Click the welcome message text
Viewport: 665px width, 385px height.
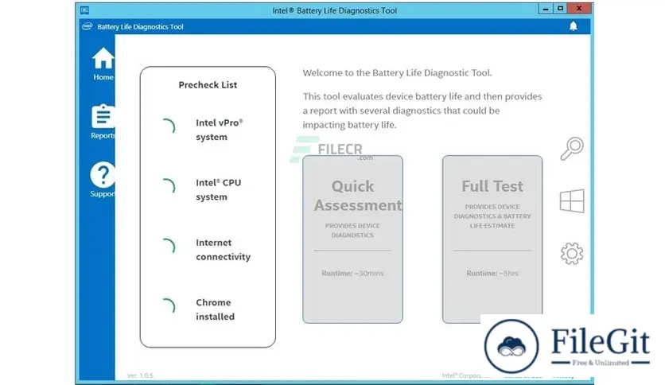398,73
